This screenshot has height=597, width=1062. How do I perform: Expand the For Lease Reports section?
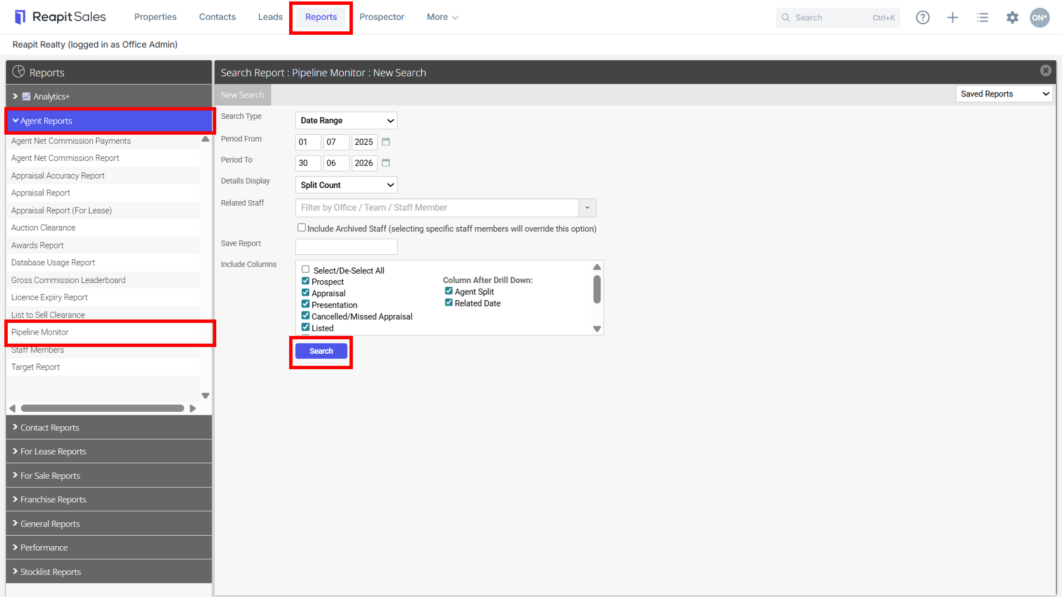pyautogui.click(x=109, y=451)
